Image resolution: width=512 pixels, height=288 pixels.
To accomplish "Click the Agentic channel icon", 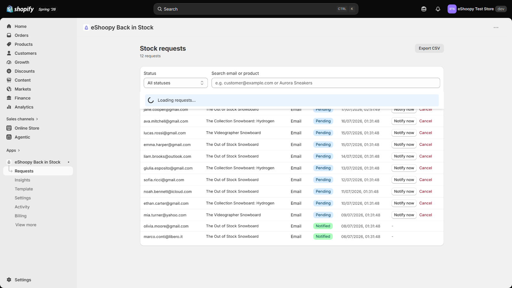I will click(x=9, y=137).
